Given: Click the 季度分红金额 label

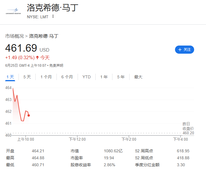Looking at the screenshot, I should point(147,165).
